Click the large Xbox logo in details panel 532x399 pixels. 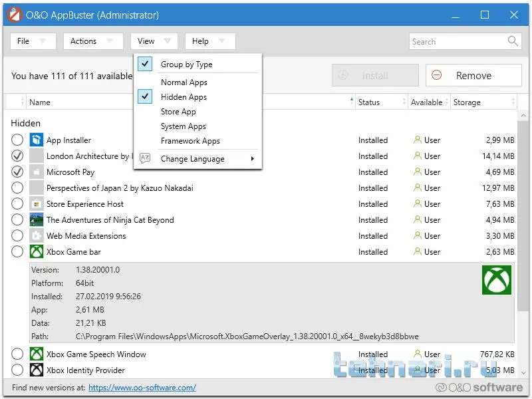tap(496, 280)
